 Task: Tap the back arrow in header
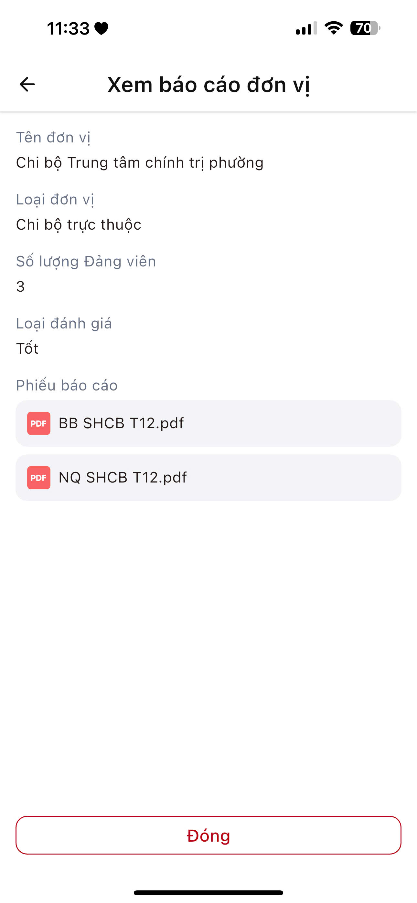point(27,85)
